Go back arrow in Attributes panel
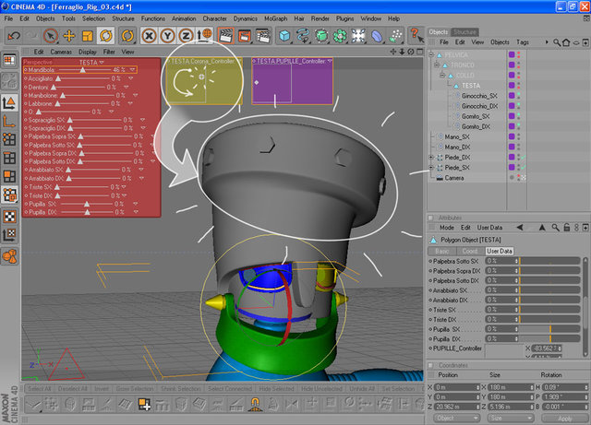Screen dimensions: 591x425 520,228
